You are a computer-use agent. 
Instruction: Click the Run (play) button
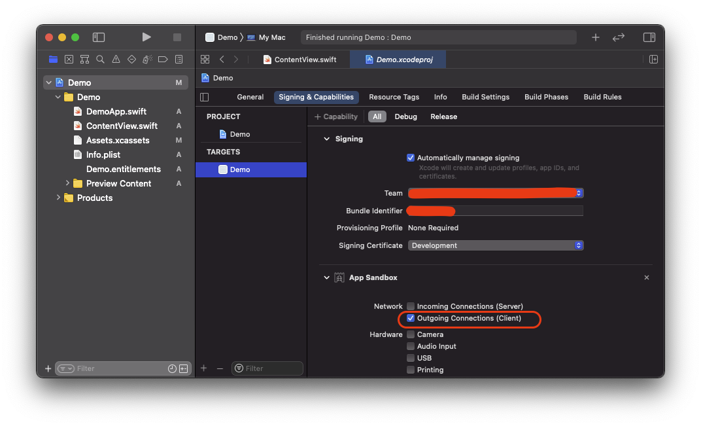pos(146,37)
